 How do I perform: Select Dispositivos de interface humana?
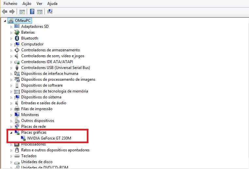[x=50, y=74]
